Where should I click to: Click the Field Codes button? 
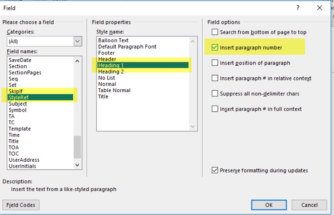pyautogui.click(x=21, y=205)
